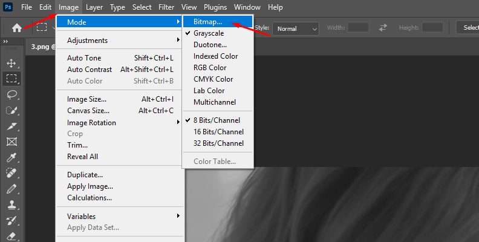This screenshot has height=242, width=479.
Task: Expand the Variables submenu
Action: (x=120, y=216)
